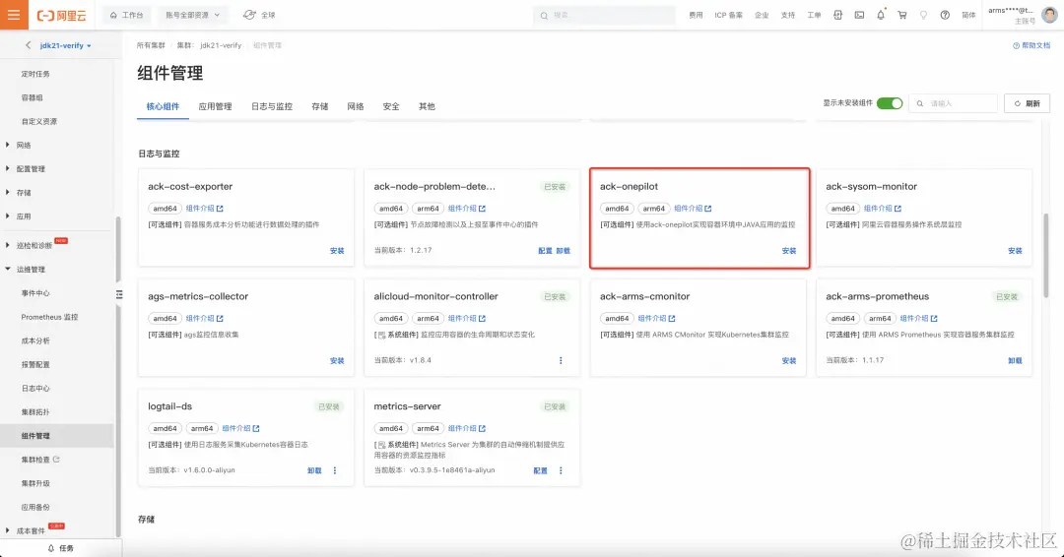Go back via arrow beside jdk21-verify
Image resolution: width=1064 pixels, height=557 pixels.
pyautogui.click(x=28, y=45)
